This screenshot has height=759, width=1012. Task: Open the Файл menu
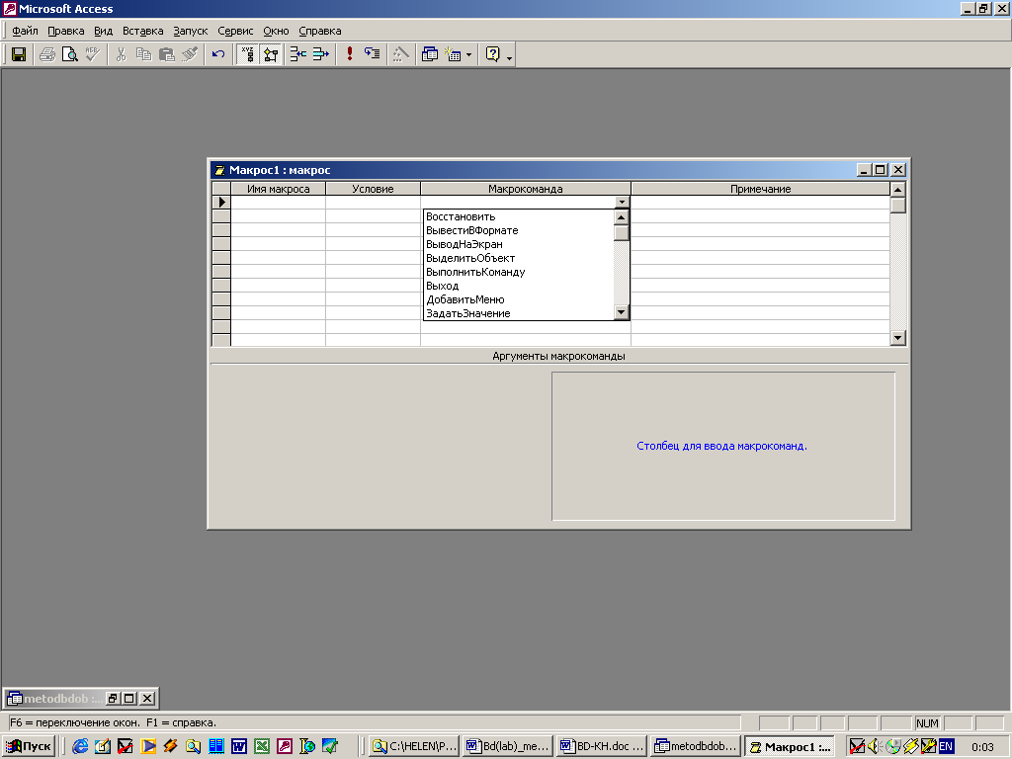point(25,31)
